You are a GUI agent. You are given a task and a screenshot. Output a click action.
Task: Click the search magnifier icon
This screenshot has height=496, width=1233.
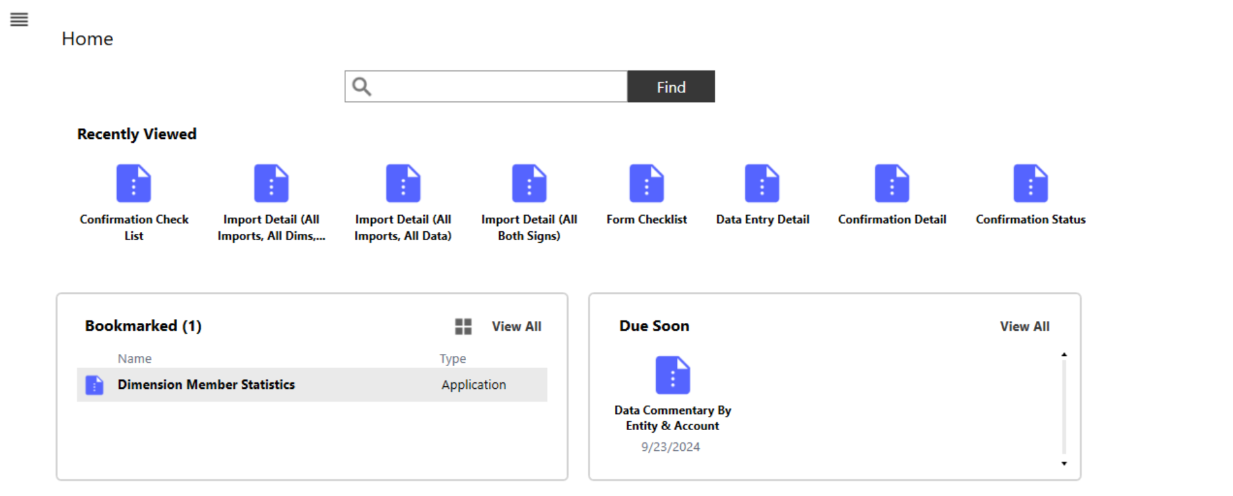point(362,87)
